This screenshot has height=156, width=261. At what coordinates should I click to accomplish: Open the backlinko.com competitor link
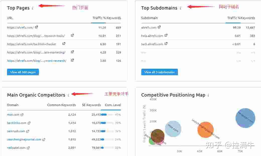pos(16,123)
